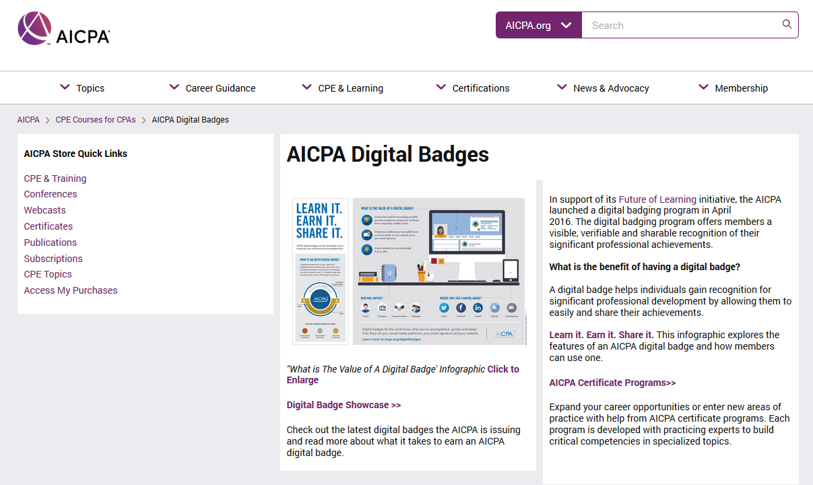
Task: Open Access My Purchases quick link
Action: [71, 290]
